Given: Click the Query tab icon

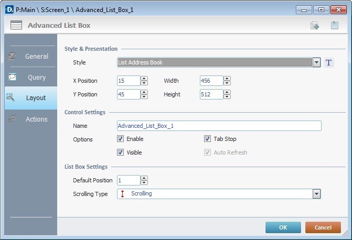Looking at the screenshot, I should (12, 77).
